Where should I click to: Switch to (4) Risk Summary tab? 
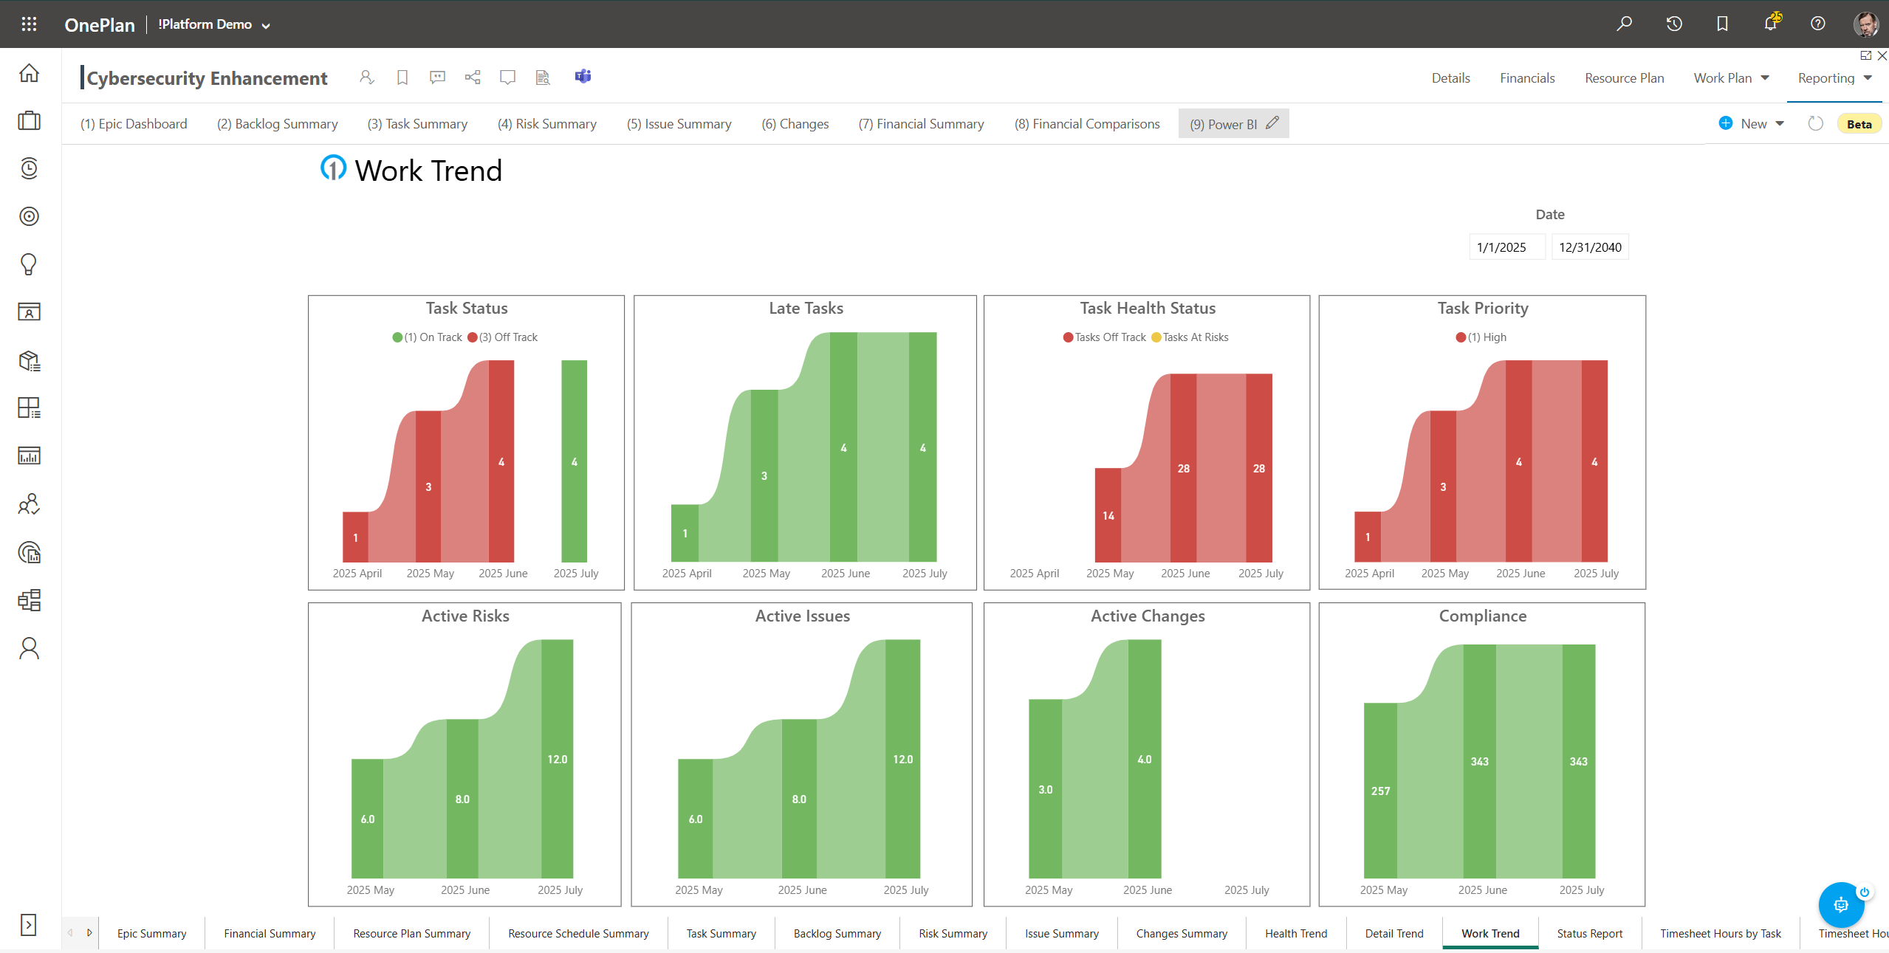[547, 124]
